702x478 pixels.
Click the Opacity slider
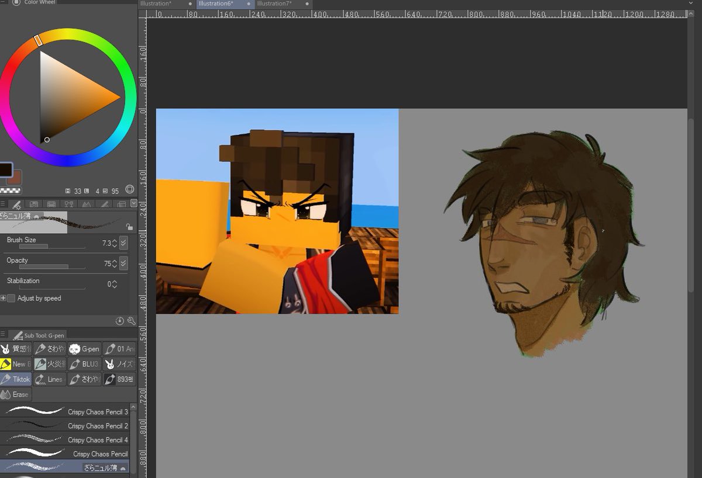52,267
